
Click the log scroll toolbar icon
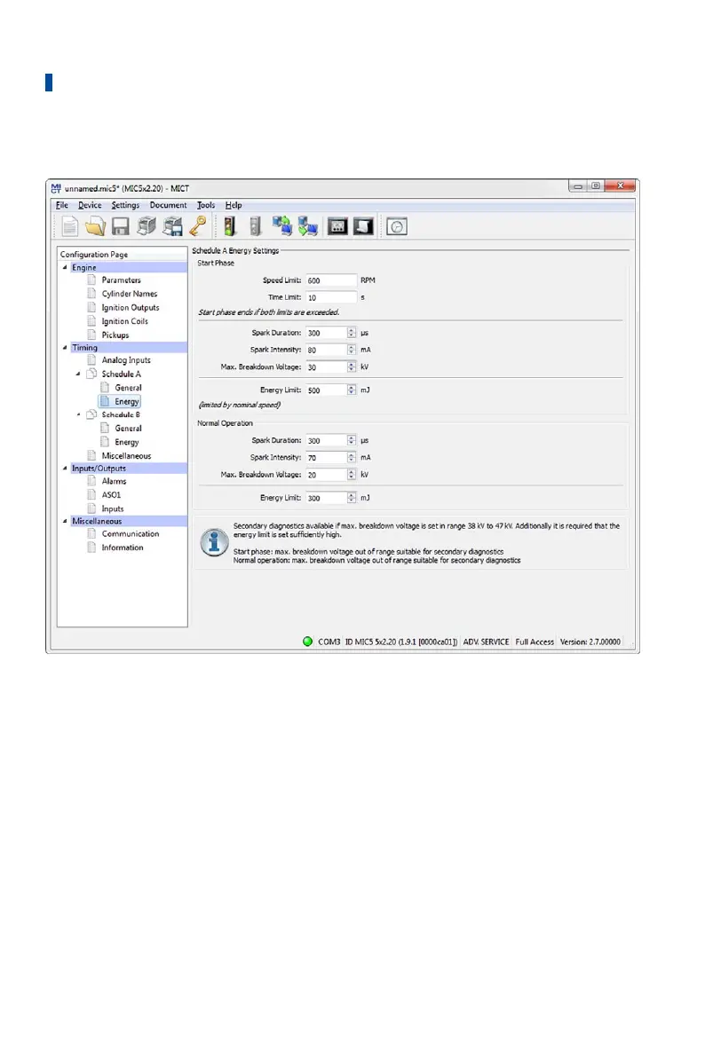363,226
